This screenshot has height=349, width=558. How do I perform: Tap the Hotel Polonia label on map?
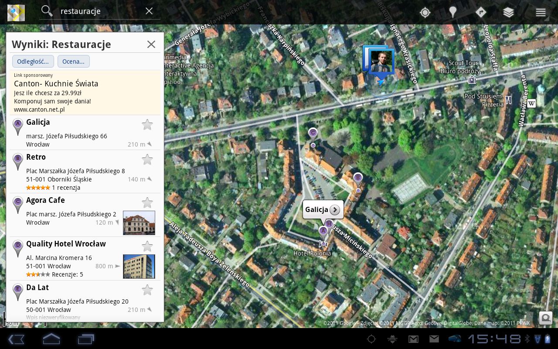[312, 253]
